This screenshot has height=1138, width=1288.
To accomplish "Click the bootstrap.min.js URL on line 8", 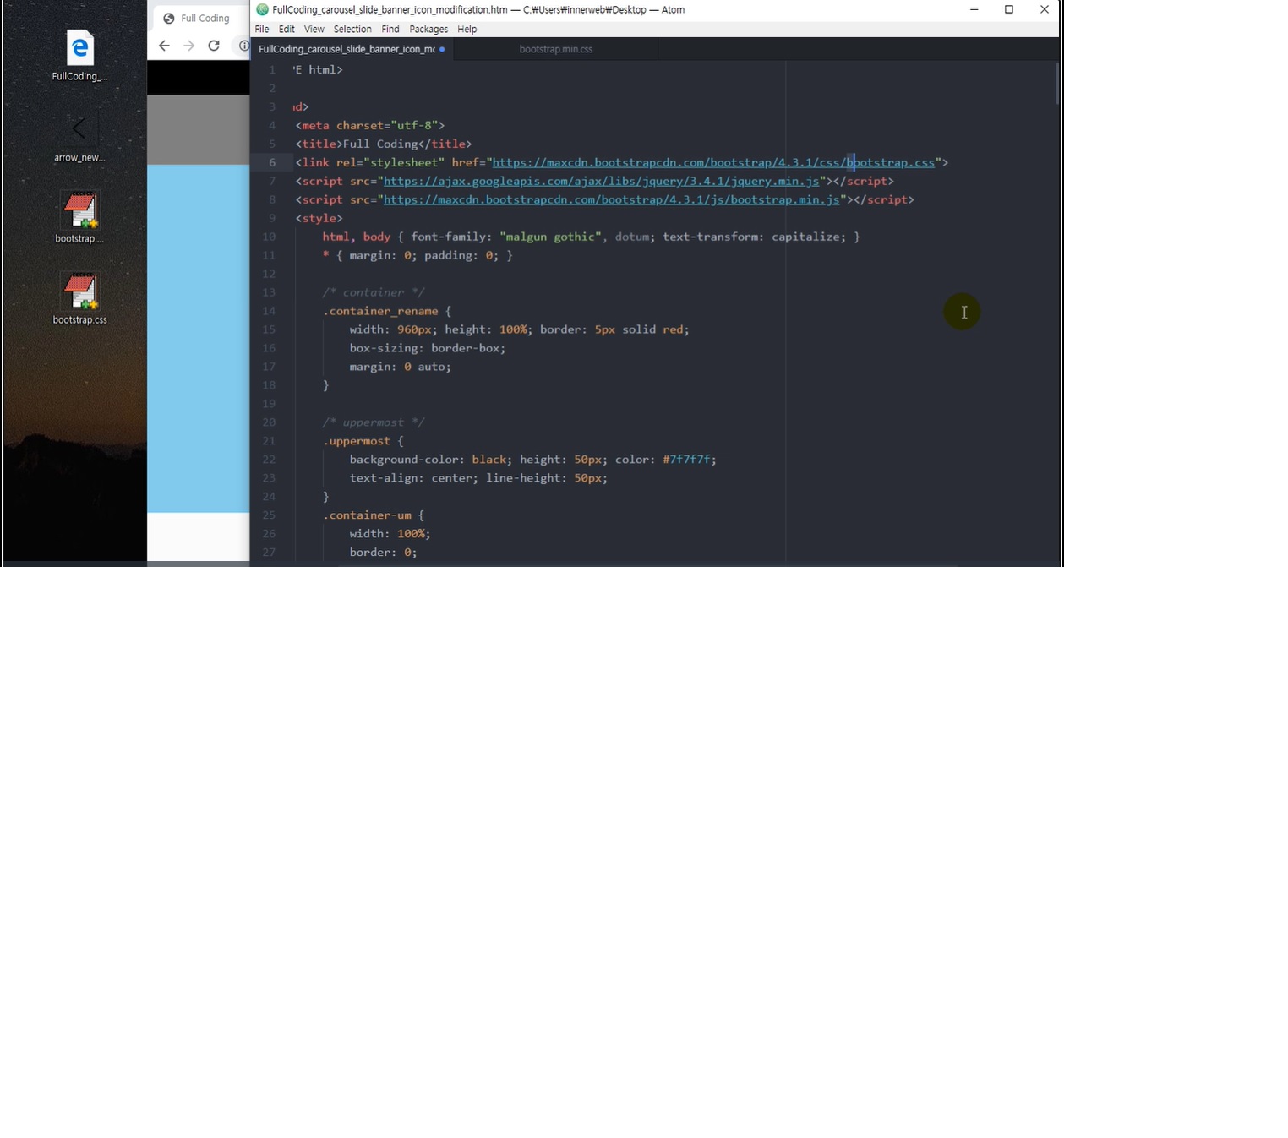I will 611,199.
